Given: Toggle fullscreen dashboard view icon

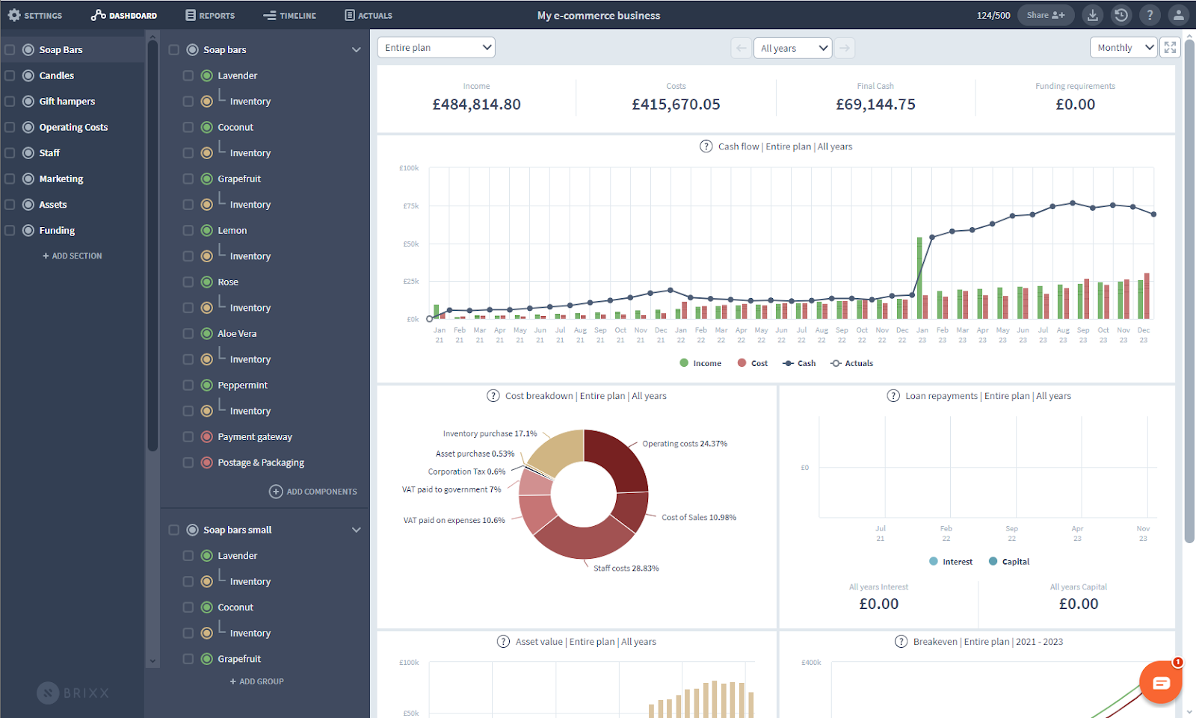Looking at the screenshot, I should pyautogui.click(x=1170, y=48).
